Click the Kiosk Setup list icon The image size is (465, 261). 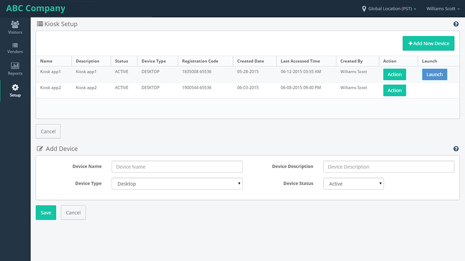click(40, 24)
